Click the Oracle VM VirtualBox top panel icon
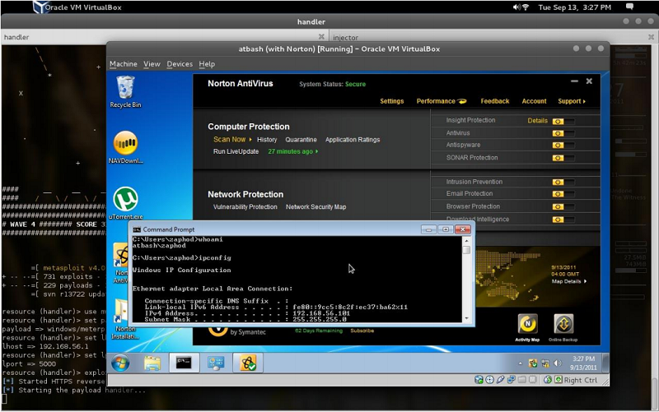Screen dimensions: 659x412 [40, 7]
